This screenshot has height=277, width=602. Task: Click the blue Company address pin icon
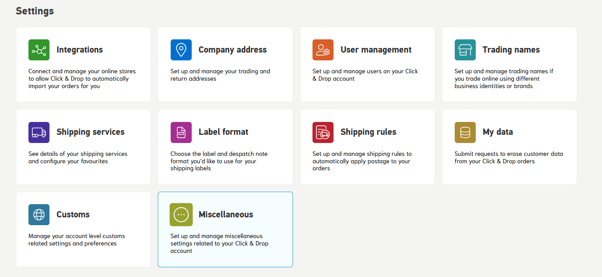181,50
